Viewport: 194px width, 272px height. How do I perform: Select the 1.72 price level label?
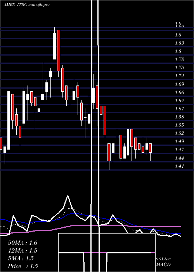tap(179, 76)
